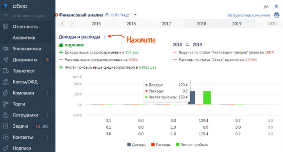Open Доходы и расходы details chevron
The height and width of the screenshot is (152, 283).
(104, 37)
